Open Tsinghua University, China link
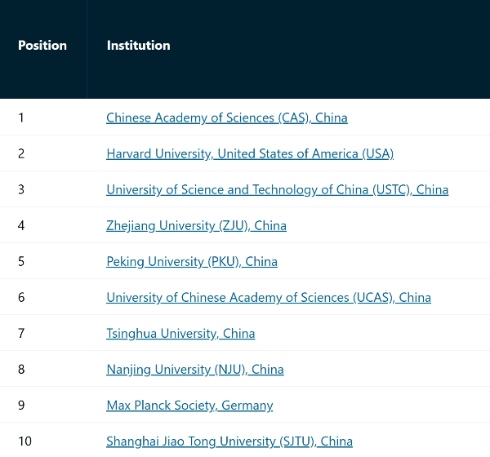This screenshot has width=490, height=457. [180, 333]
